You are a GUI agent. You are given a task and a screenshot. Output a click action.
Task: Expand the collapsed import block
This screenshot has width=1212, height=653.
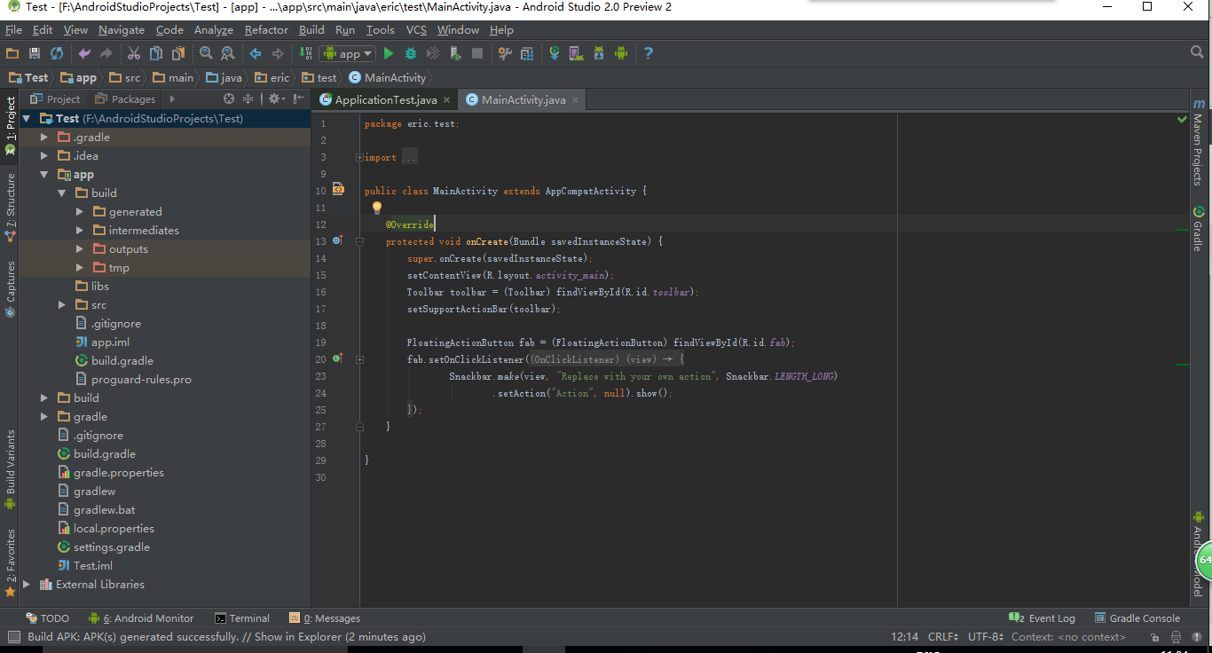(360, 157)
